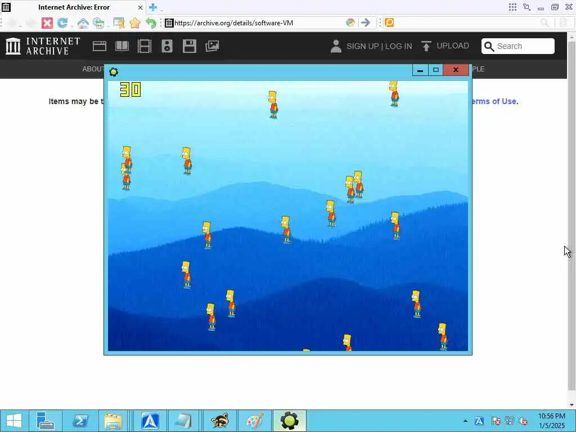Open the raccoon application in taskbar

220,421
